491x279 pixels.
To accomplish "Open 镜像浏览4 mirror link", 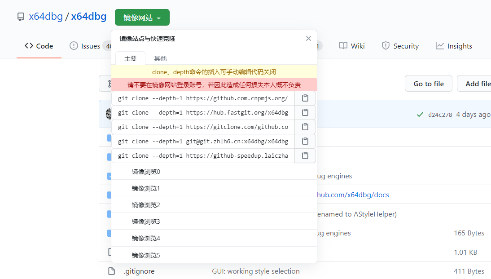I will [x=214, y=238].
